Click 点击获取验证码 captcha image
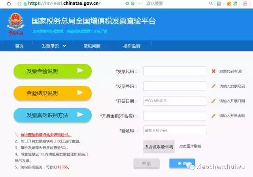Screen dimensions: 253x177 click(x=159, y=147)
